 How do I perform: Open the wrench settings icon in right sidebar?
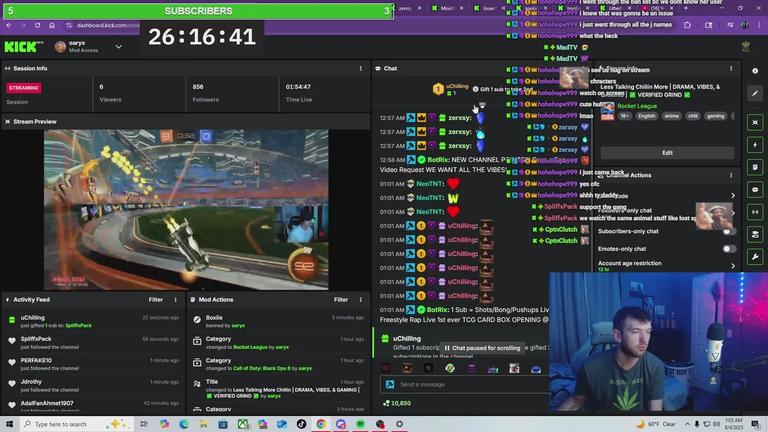pyautogui.click(x=755, y=257)
